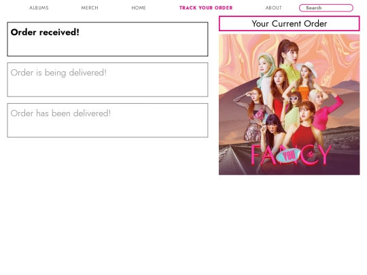This screenshot has height=275, width=367.
Task: Go to the Merch page
Action: coord(90,7)
